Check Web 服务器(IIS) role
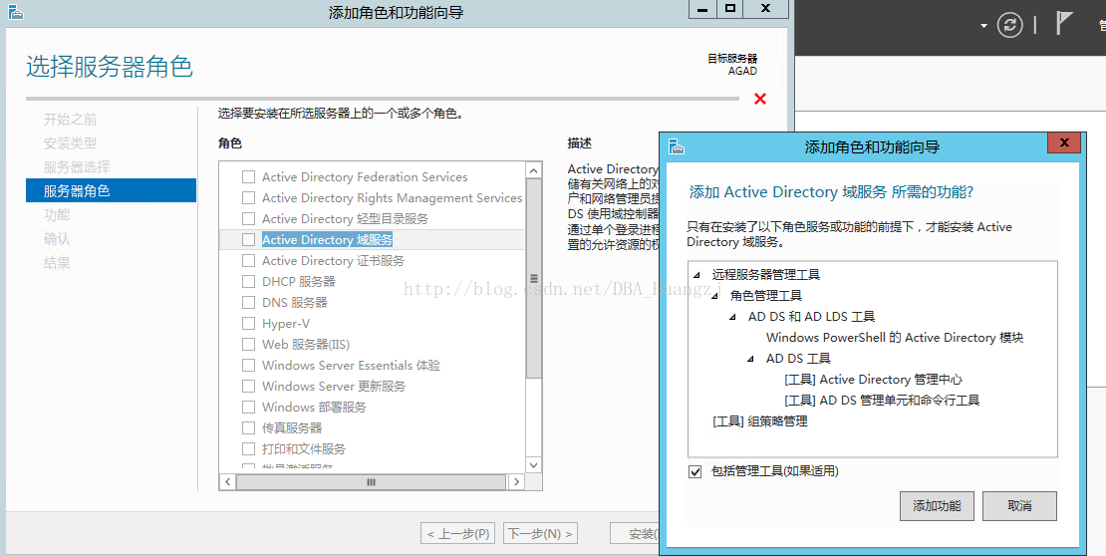 click(x=248, y=345)
